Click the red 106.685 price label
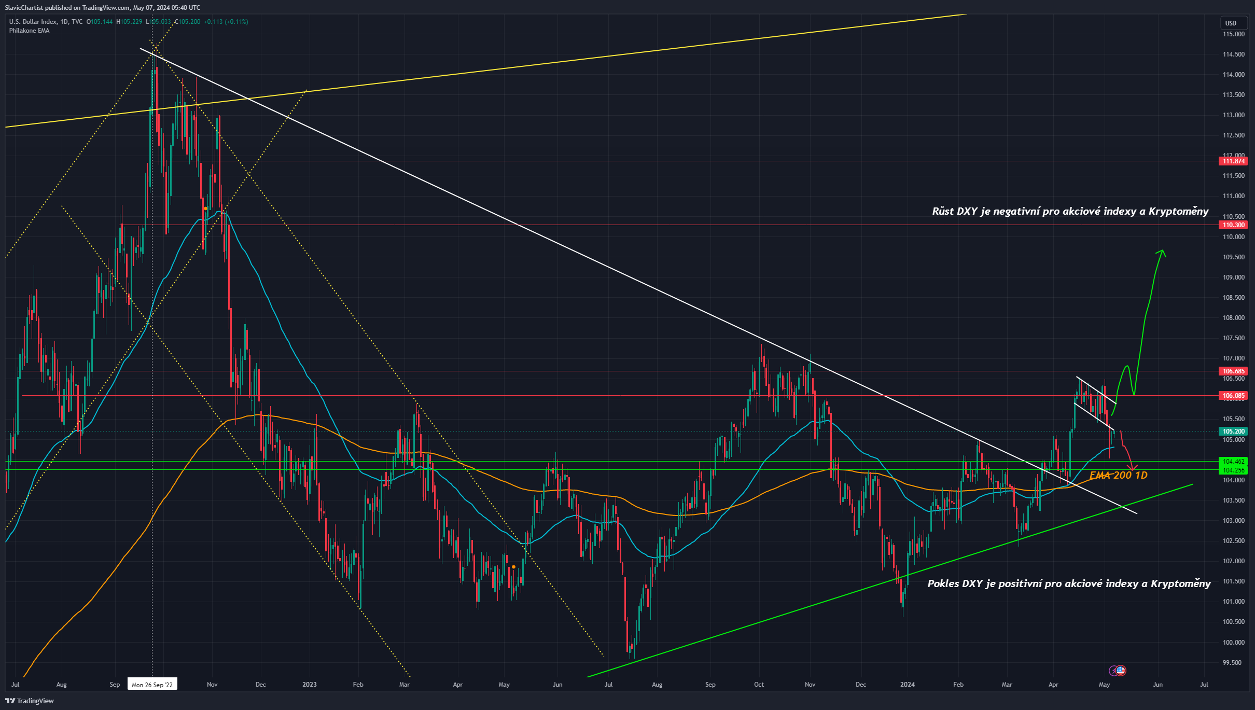Viewport: 1255px width, 710px height. coord(1233,371)
